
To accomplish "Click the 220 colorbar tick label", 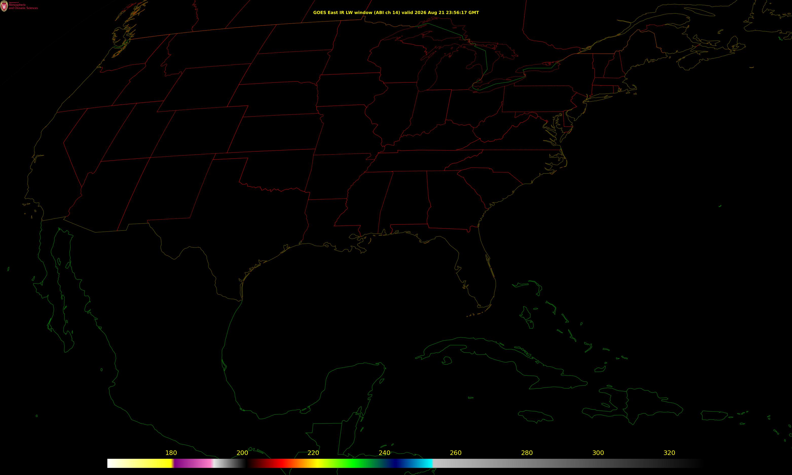I will coord(314,453).
